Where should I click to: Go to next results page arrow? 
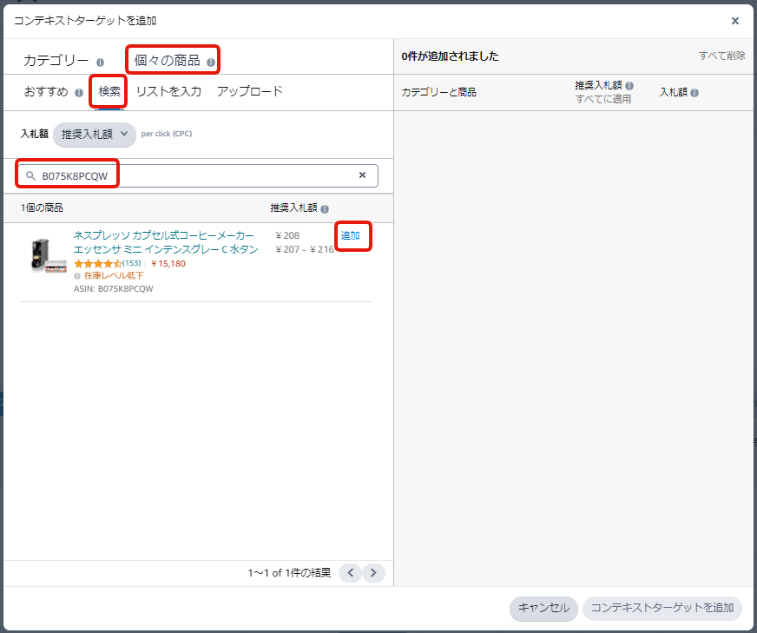pos(374,572)
